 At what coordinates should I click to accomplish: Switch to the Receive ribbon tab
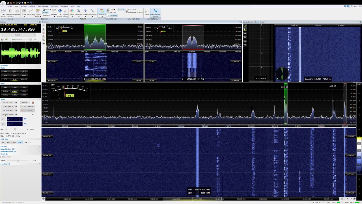point(24,6)
